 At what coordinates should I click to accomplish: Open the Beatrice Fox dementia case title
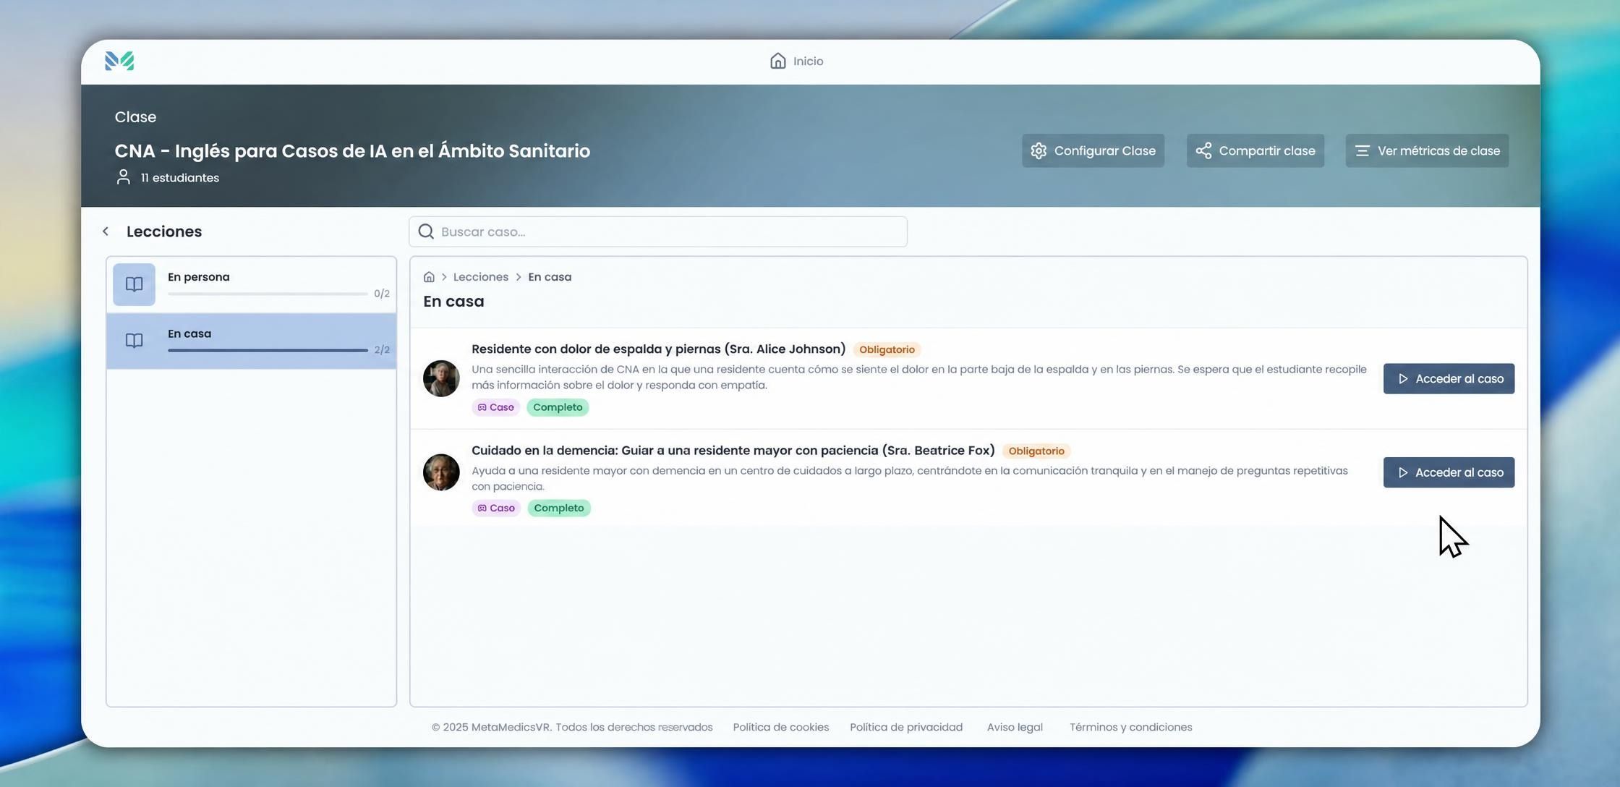coord(733,450)
